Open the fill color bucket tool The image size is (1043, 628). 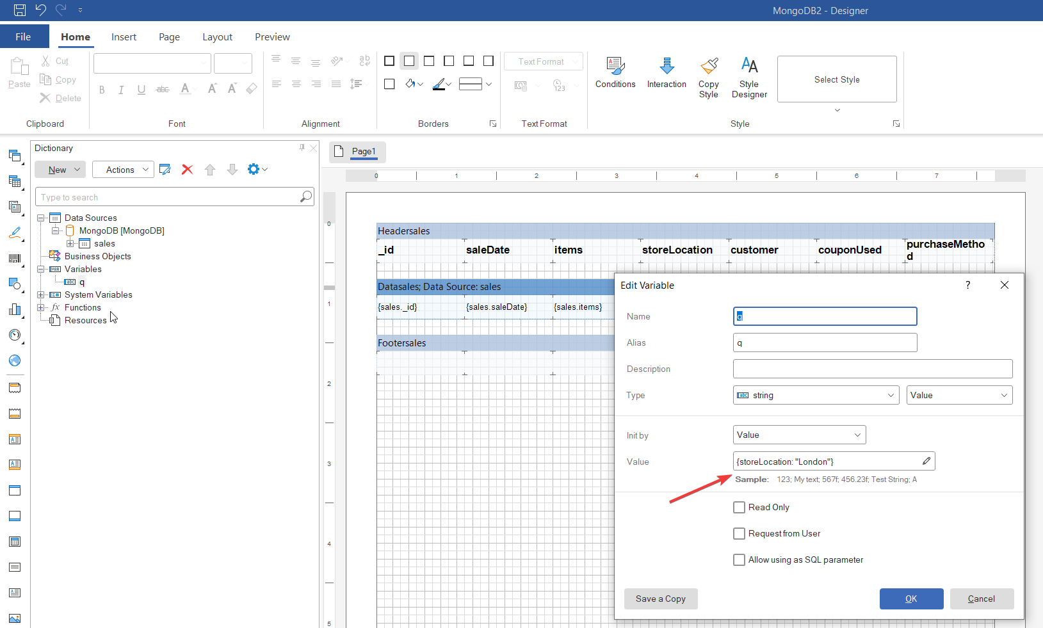414,84
